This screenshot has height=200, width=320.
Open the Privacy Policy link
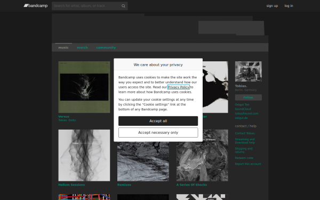click(x=178, y=87)
